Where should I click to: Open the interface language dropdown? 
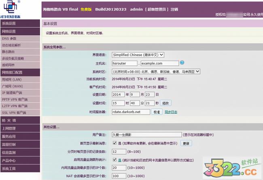138,55
